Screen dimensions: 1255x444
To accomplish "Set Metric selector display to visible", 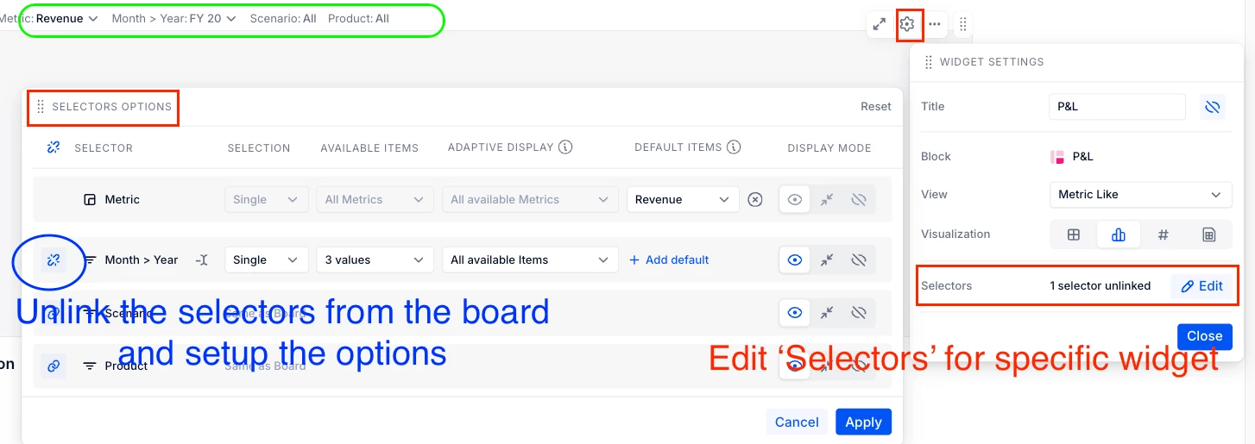I will 795,199.
